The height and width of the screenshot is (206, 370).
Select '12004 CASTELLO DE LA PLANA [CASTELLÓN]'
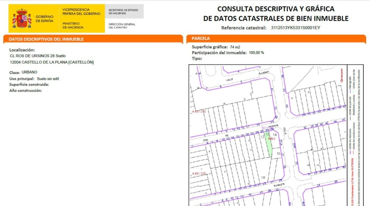point(52,62)
